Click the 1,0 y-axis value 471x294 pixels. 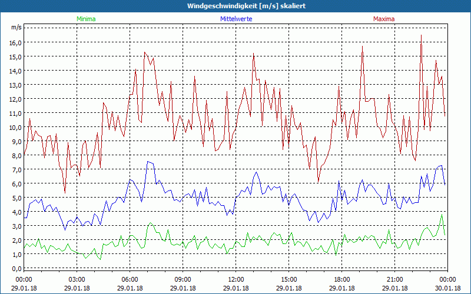[x=16, y=254]
